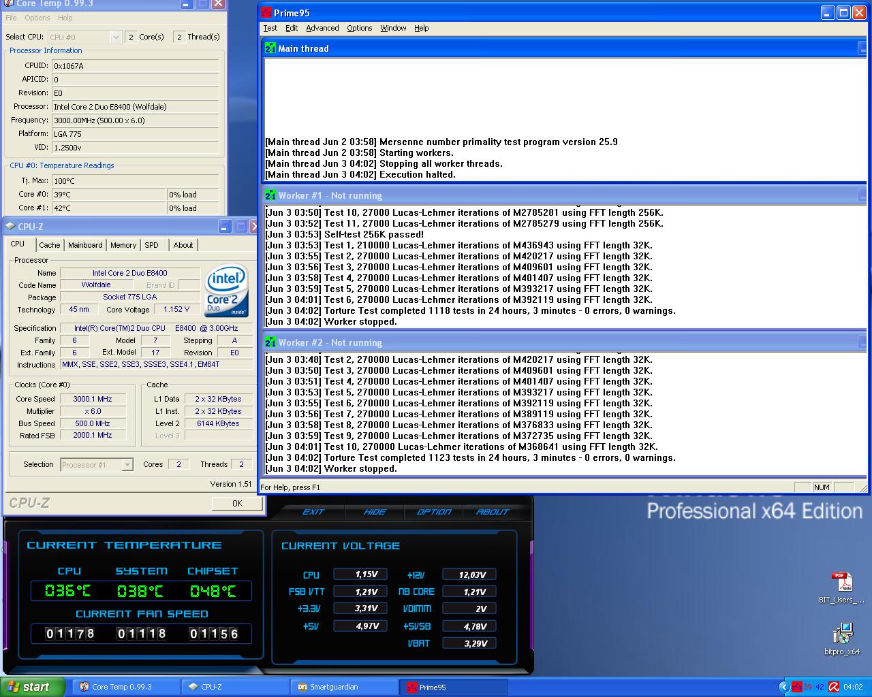Open Prime95 Test menu
872x697 pixels.
(270, 28)
